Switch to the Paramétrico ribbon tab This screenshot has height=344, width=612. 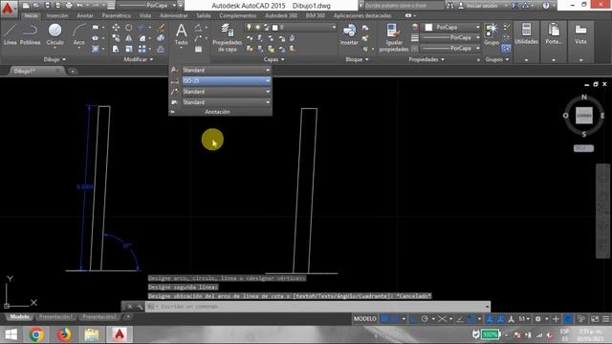tap(117, 15)
